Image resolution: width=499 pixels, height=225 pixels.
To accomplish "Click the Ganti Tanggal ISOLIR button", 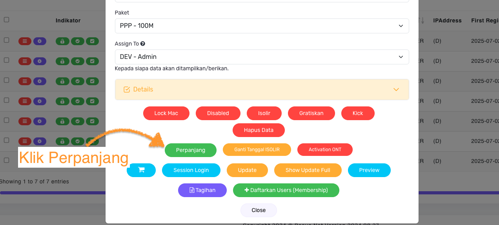I will pos(257,150).
